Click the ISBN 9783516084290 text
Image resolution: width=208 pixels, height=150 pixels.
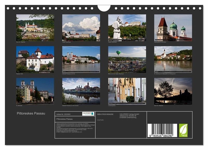pos(105,114)
